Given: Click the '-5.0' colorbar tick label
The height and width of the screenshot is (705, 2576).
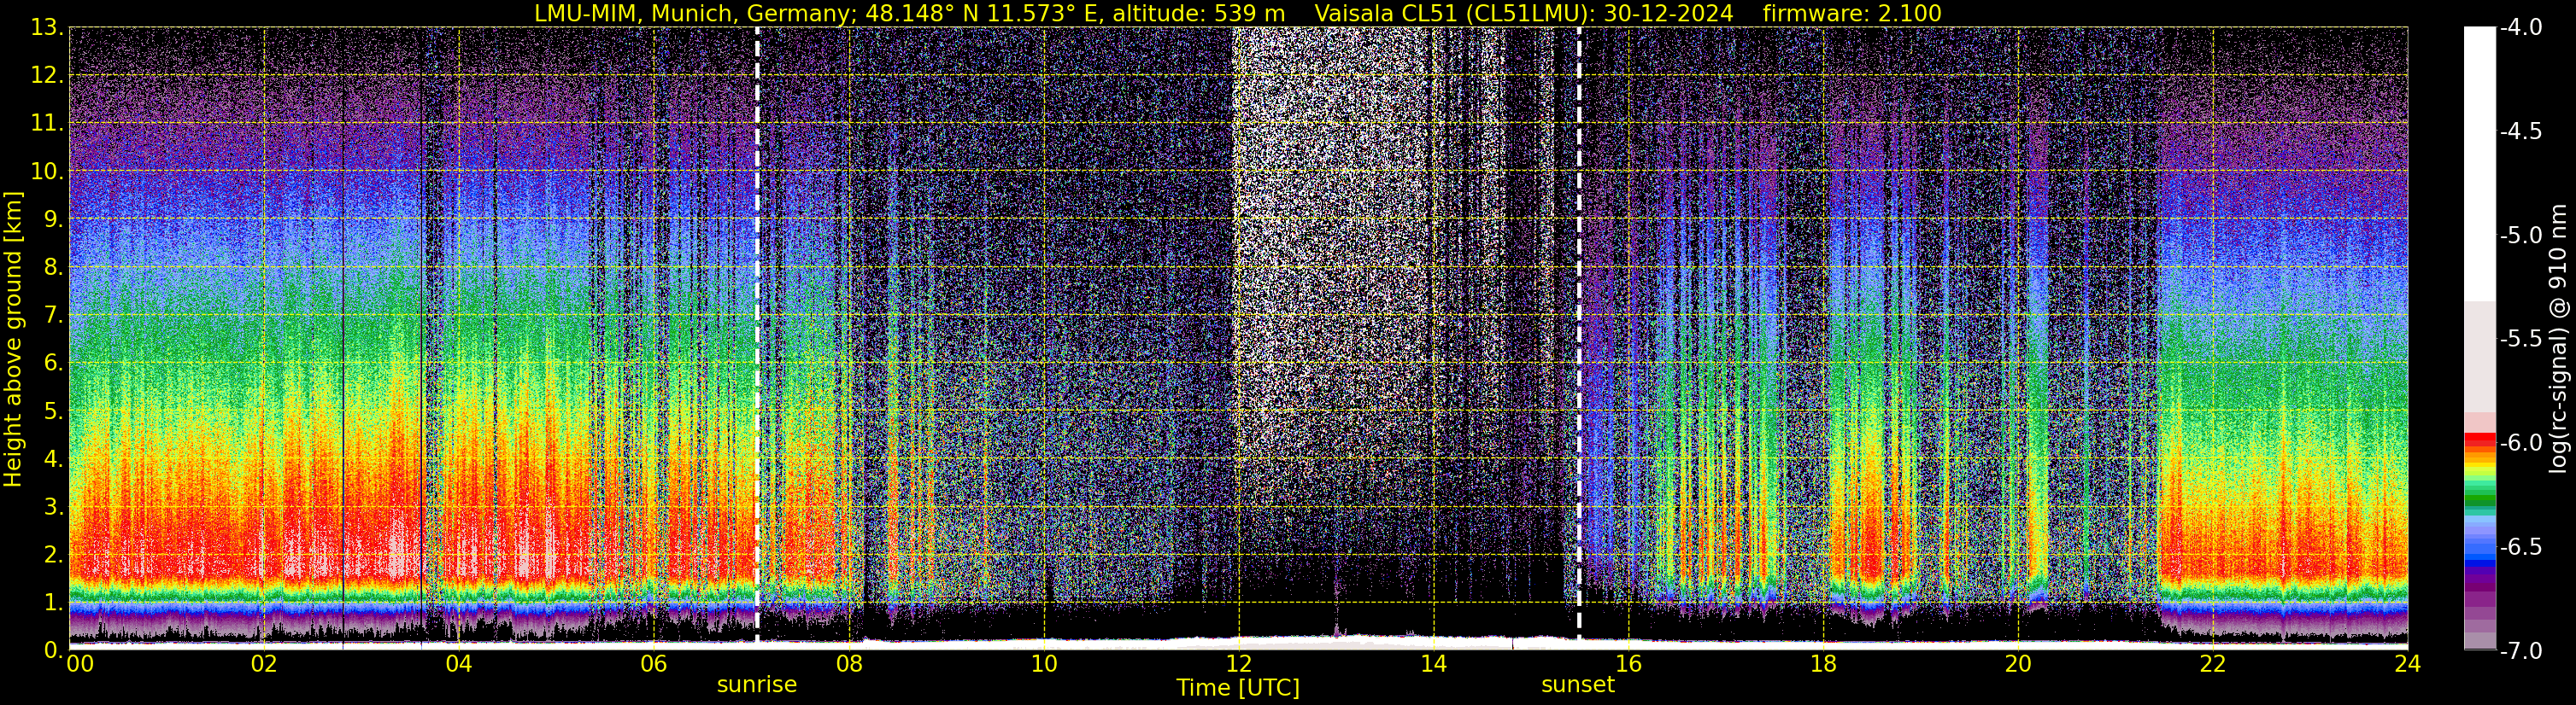Looking at the screenshot, I should pyautogui.click(x=2521, y=236).
